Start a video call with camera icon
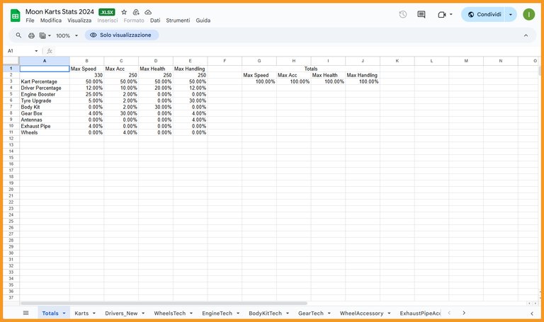 coord(442,15)
